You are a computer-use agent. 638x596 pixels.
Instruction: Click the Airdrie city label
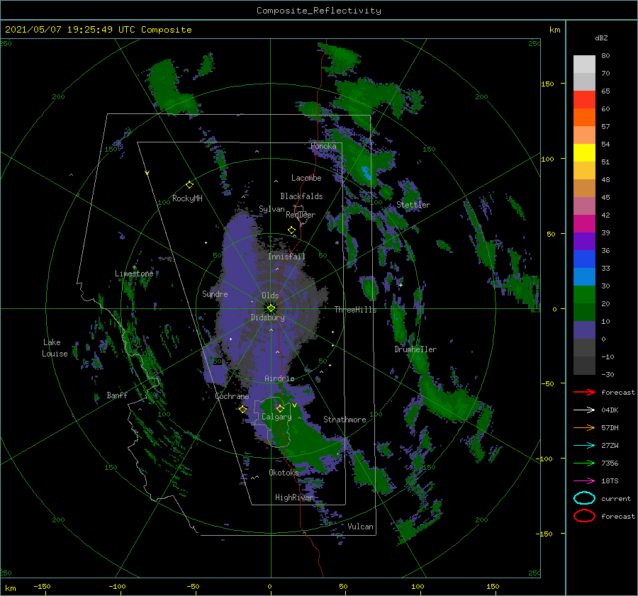pyautogui.click(x=279, y=378)
